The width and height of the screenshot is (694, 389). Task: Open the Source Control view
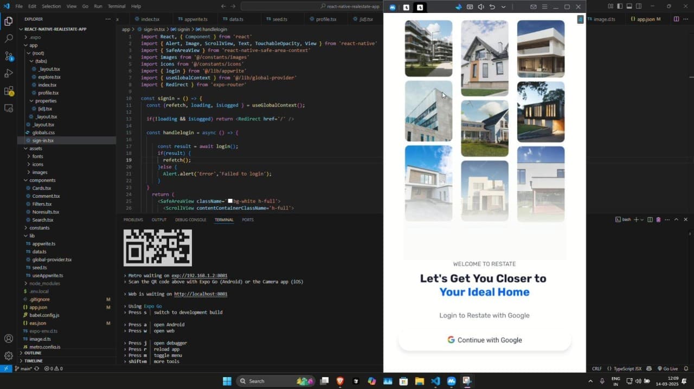point(9,56)
